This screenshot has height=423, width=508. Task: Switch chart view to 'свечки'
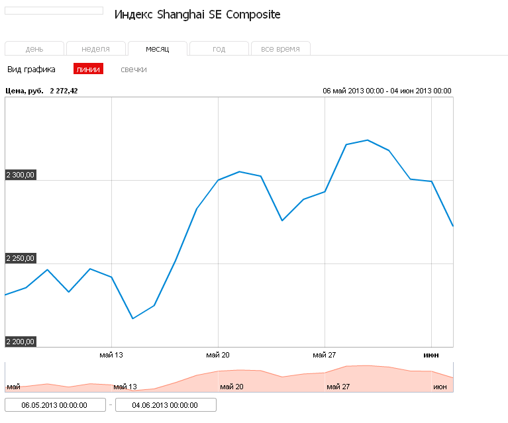(134, 70)
